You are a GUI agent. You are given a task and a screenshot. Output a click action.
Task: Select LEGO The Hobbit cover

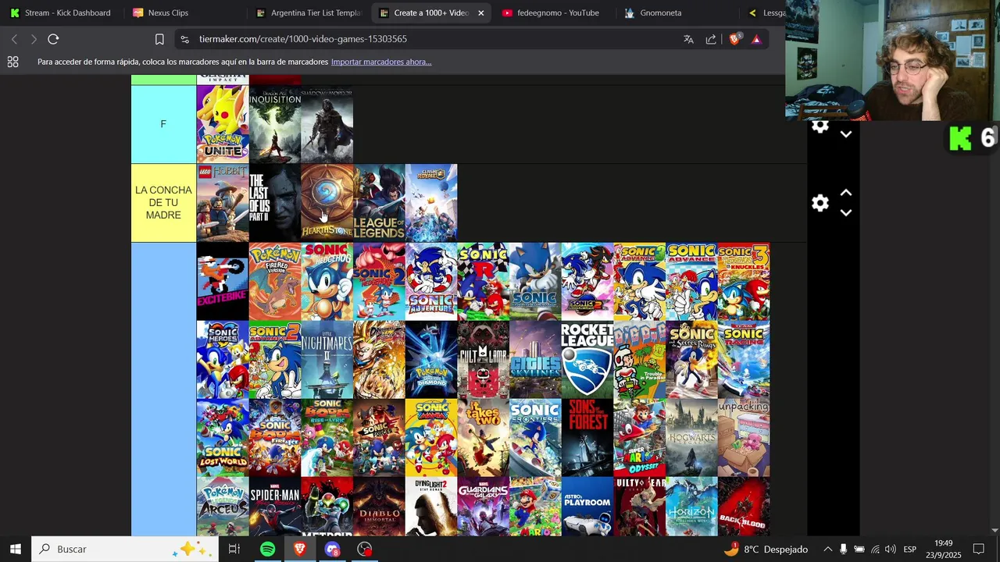tap(223, 203)
